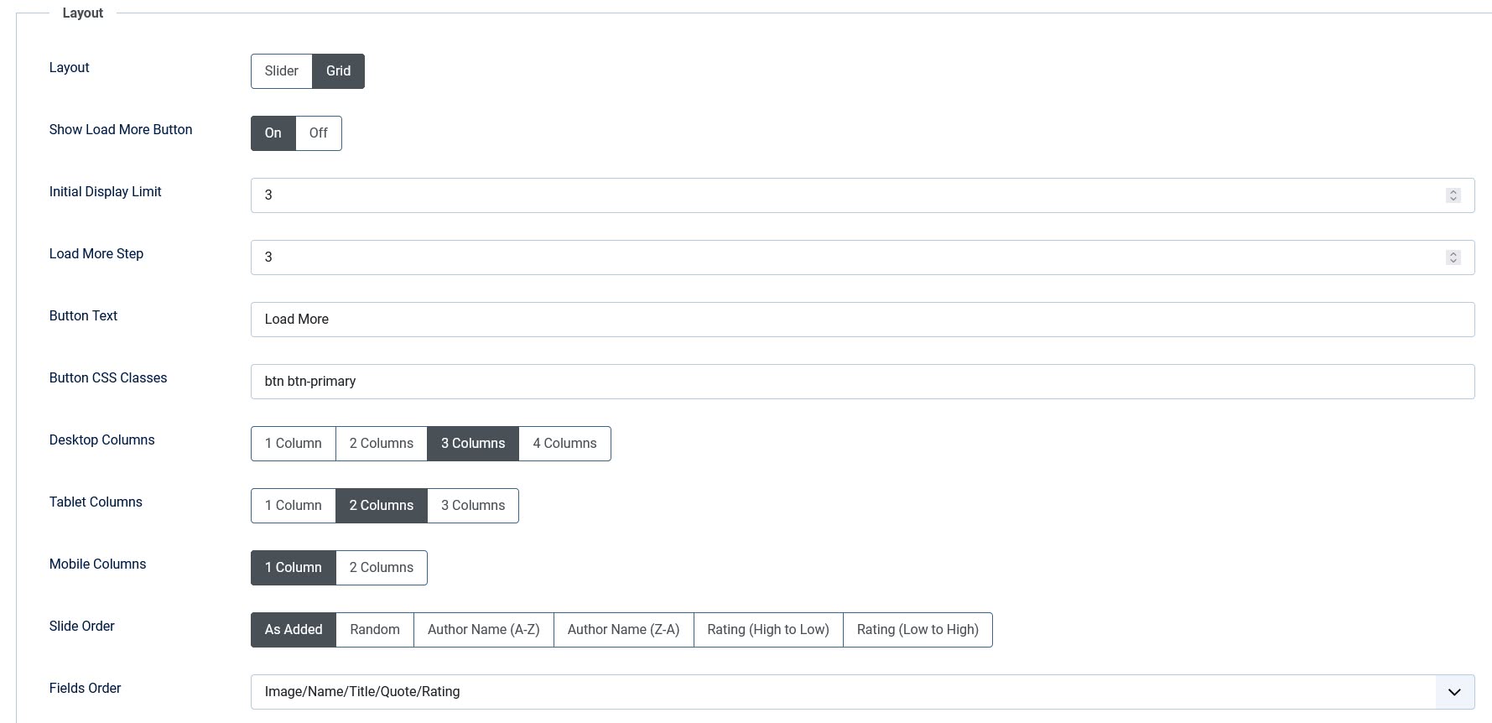This screenshot has width=1492, height=723.
Task: Switch layout to Slider
Action: pyautogui.click(x=281, y=71)
